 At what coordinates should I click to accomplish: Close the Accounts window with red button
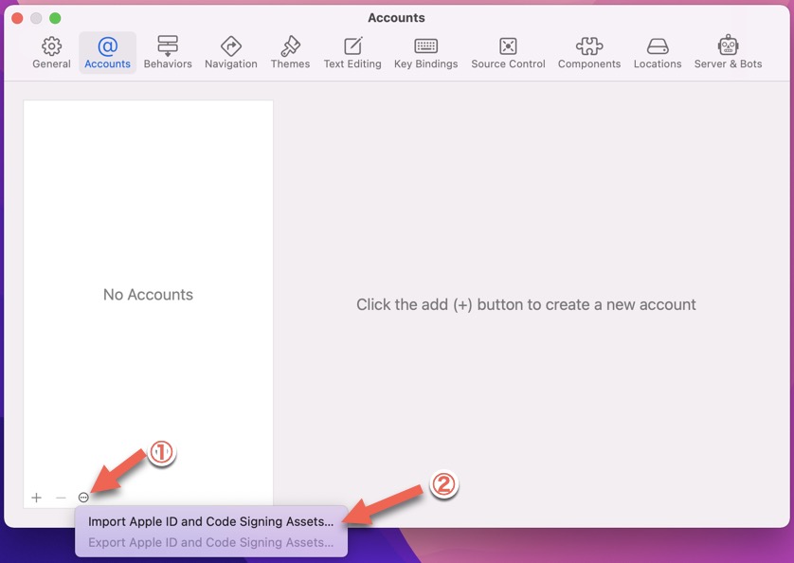[x=17, y=18]
